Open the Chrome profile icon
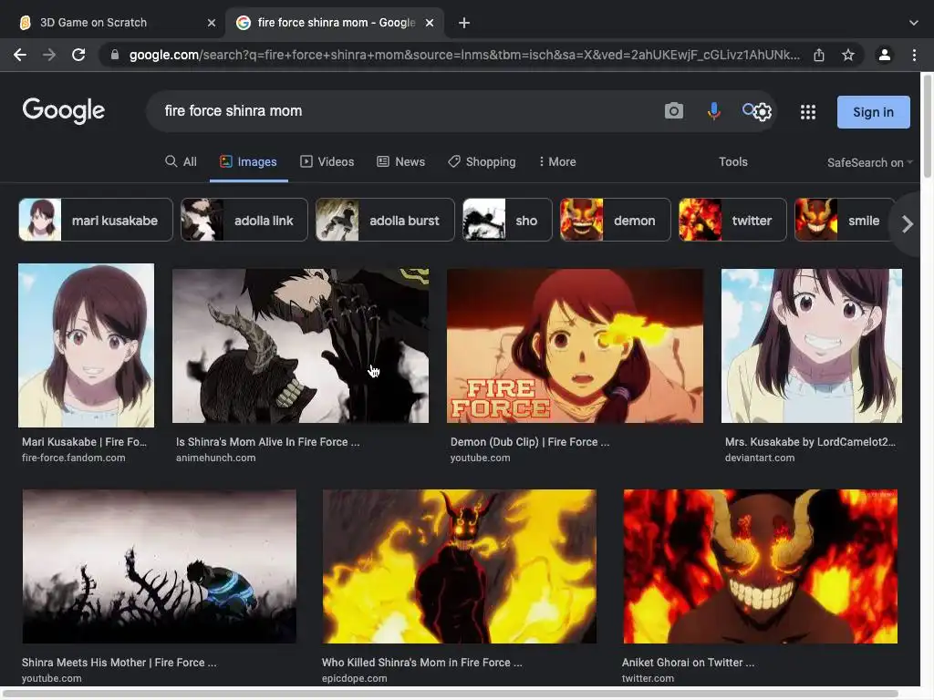 point(885,55)
